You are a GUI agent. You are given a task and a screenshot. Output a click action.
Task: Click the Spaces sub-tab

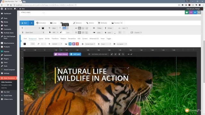coord(41,39)
